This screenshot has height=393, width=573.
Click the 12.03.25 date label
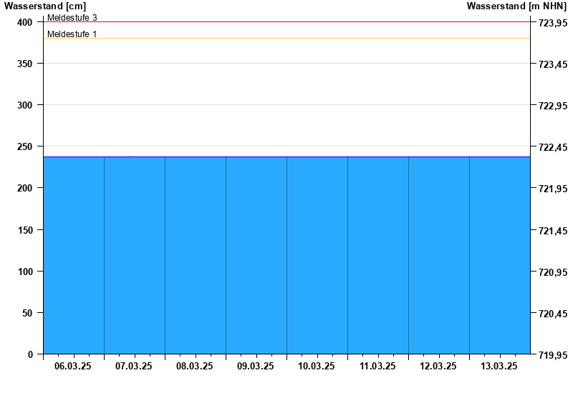click(438, 366)
